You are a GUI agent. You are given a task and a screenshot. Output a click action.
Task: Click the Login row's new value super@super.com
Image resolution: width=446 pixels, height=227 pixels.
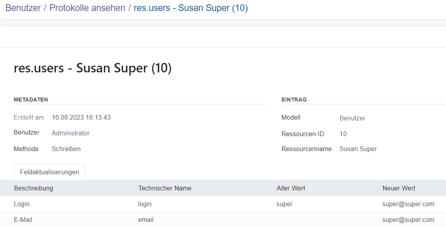408,204
